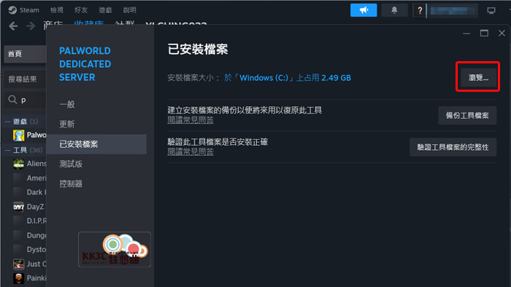Click 驗證工具檔案的完整性 button
511x287 pixels.
[453, 147]
